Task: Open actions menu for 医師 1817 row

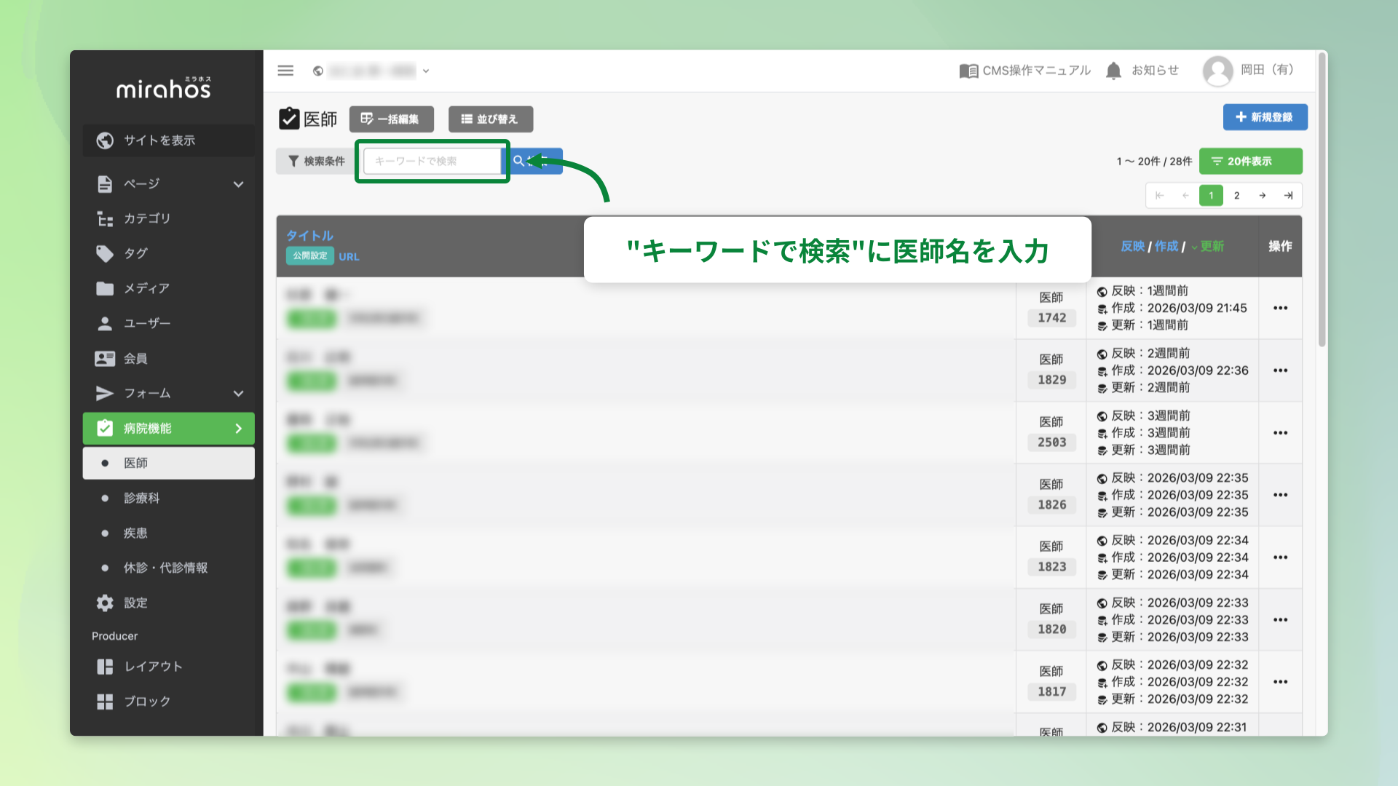Action: (1281, 682)
